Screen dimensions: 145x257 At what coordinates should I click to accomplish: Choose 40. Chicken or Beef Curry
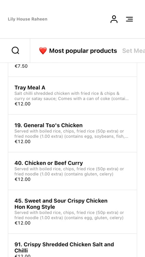(72, 171)
